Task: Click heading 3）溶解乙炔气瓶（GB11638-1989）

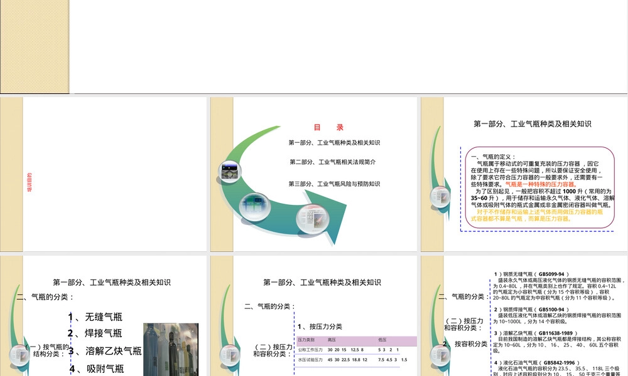Action: click(x=536, y=333)
